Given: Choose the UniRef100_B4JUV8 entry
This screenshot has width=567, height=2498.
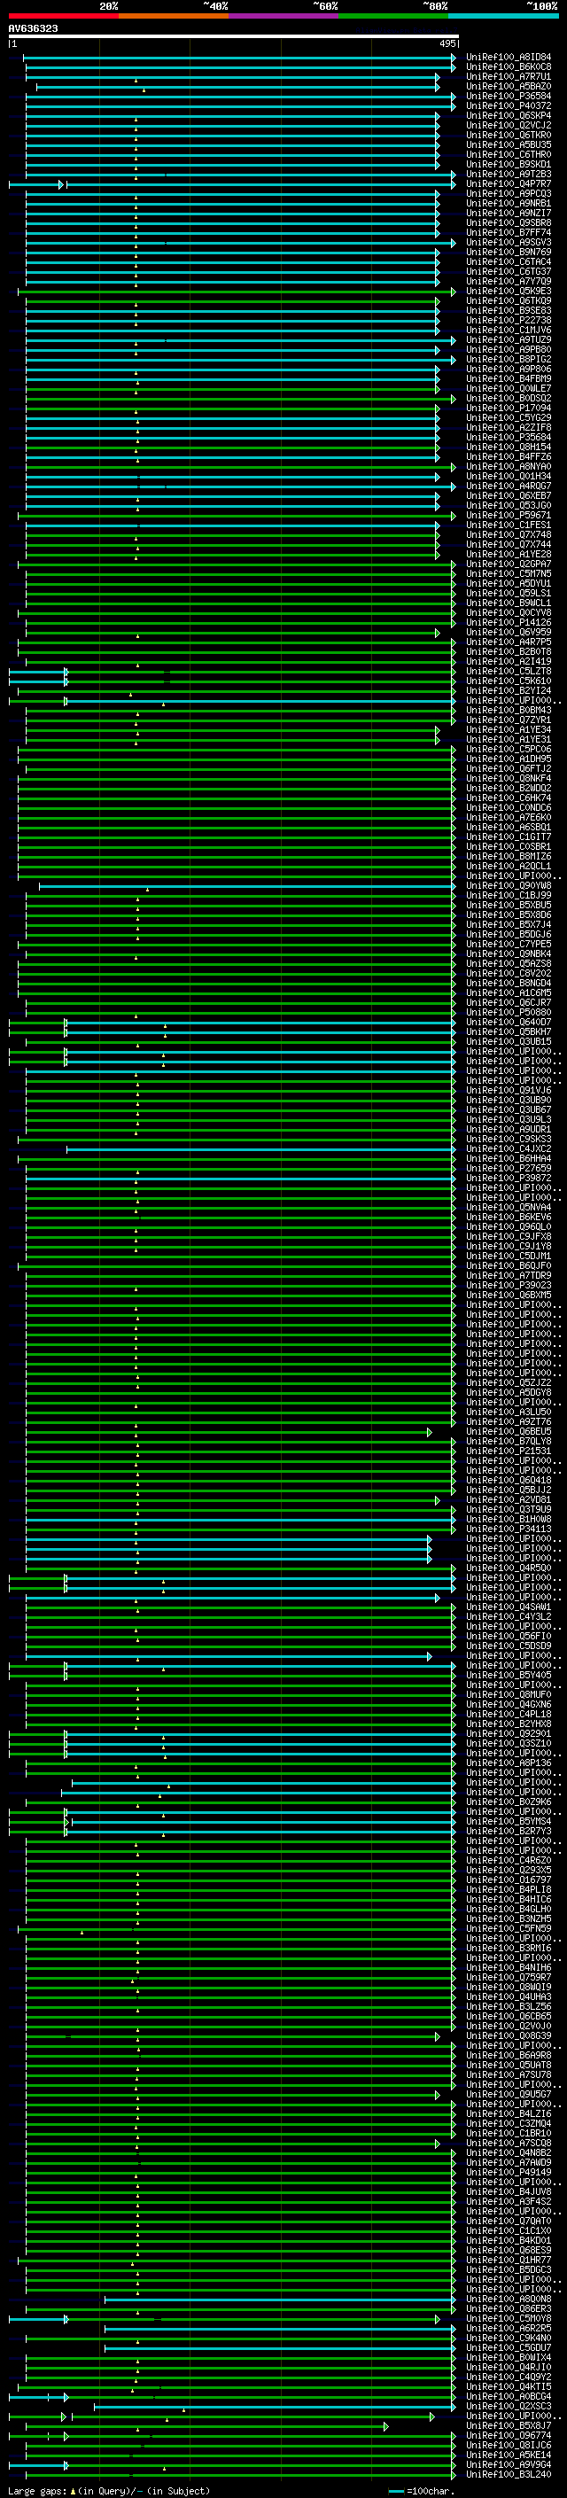Looking at the screenshot, I should click(508, 2191).
